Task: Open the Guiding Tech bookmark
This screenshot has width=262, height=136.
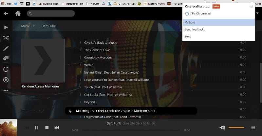Action: click(x=48, y=4)
